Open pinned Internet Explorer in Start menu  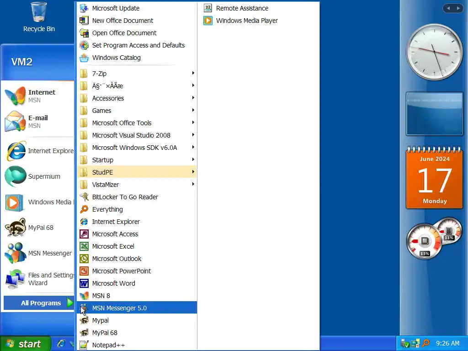click(38, 151)
